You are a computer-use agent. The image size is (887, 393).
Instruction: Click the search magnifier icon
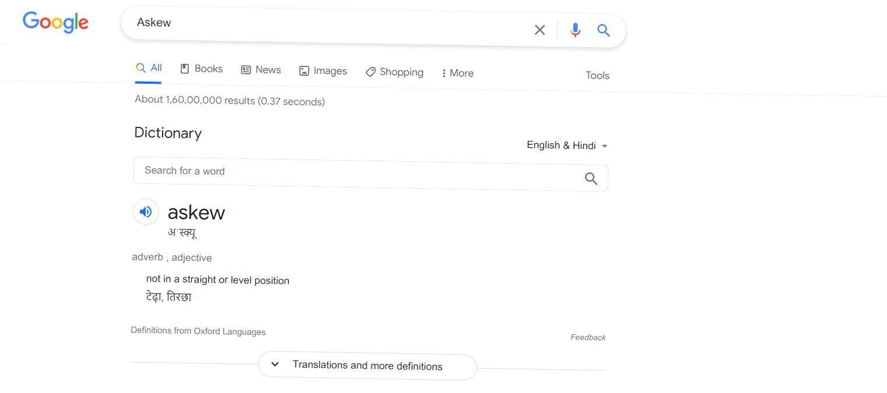coord(603,30)
